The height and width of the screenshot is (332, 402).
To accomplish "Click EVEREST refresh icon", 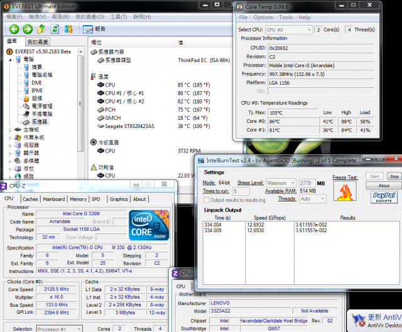I will coord(55,29).
